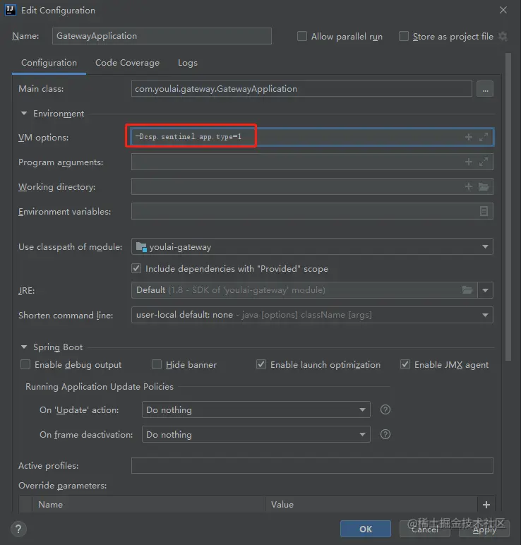Enable debug output checkbox

[25, 364]
